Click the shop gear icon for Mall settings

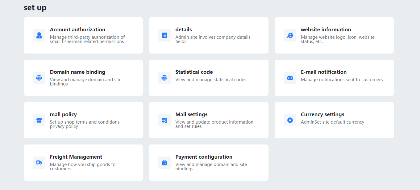164,120
